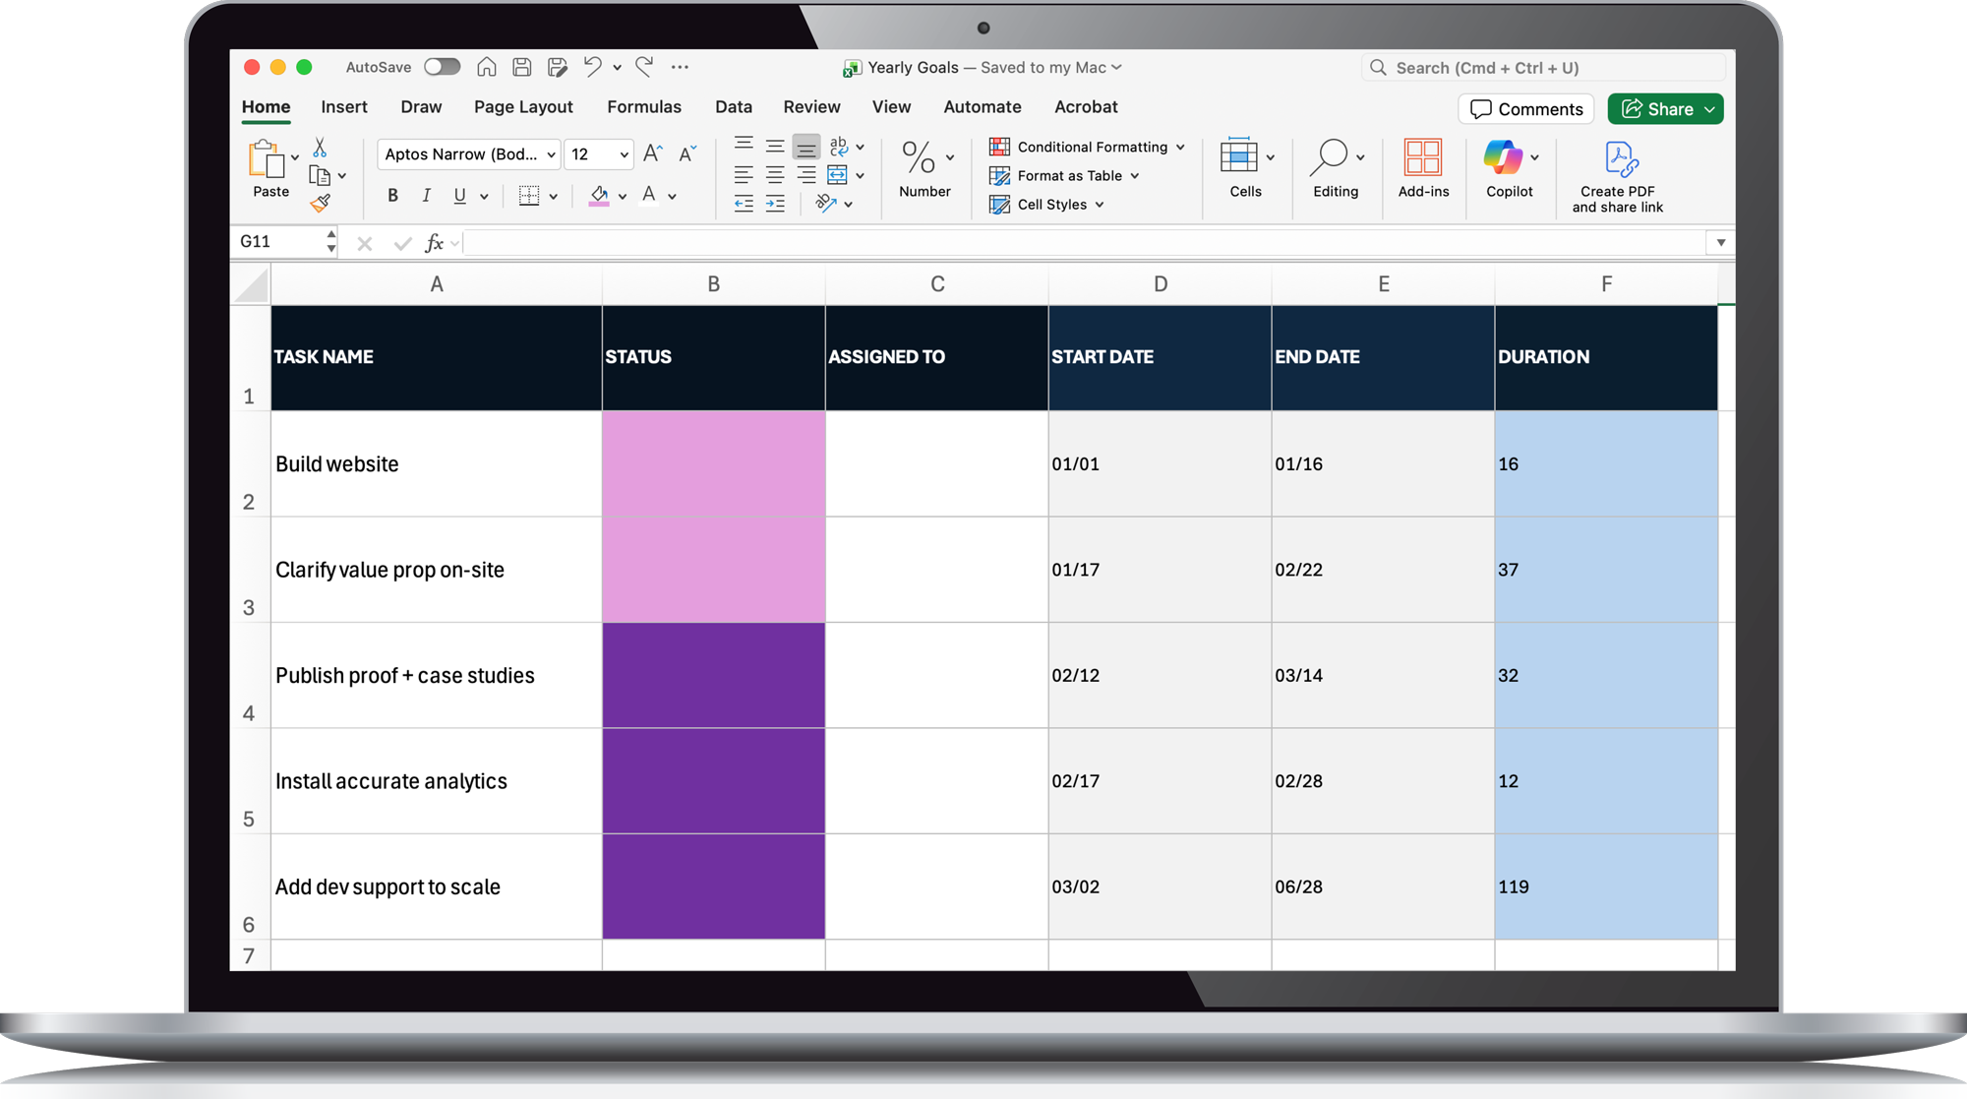Viewport: 1967px width, 1099px height.
Task: Toggle the AutoSave switch on
Action: pos(442,67)
